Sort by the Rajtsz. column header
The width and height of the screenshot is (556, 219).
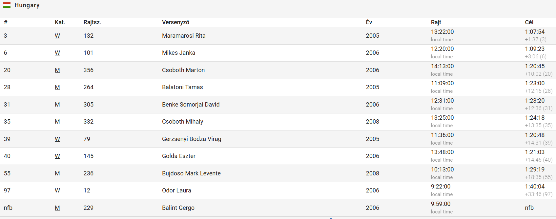[x=92, y=22]
